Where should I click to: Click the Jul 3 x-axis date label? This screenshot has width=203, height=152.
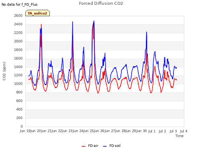[173, 131]
